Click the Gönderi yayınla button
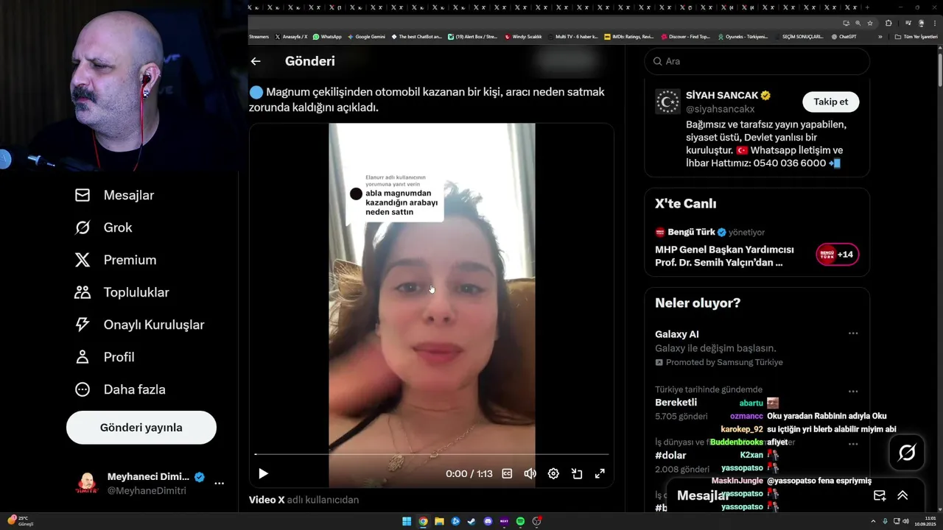Viewport: 943px width, 530px height. coord(141,428)
